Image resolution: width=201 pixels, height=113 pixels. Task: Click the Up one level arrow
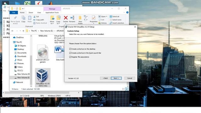23,31
